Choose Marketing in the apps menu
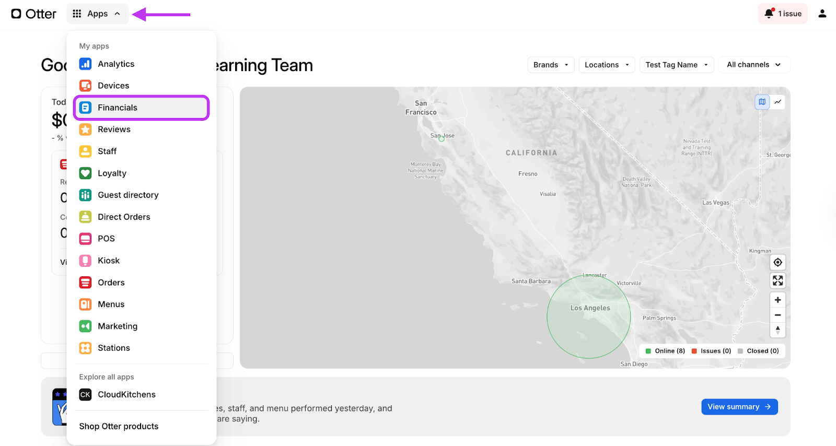The height and width of the screenshot is (446, 836). point(141,326)
